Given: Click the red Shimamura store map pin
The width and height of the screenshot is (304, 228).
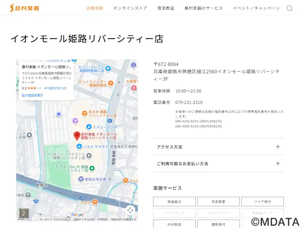Looking at the screenshot, I should point(76,136).
